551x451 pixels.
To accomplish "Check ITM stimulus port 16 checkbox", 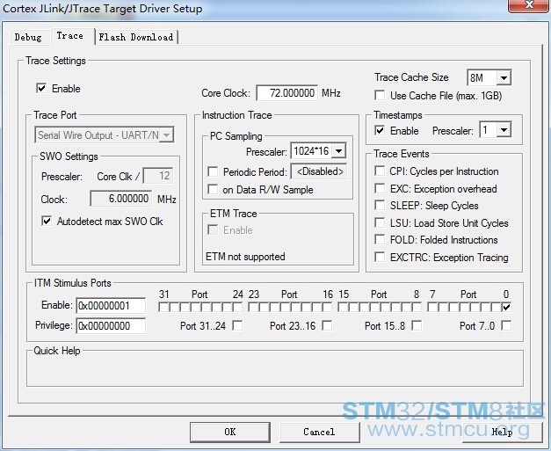I will click(x=328, y=307).
